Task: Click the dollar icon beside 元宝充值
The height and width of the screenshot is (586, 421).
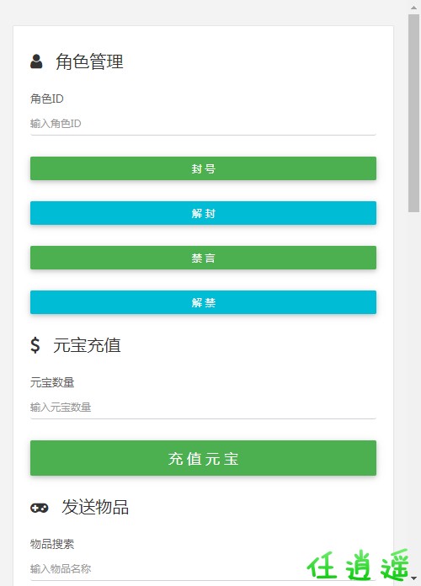Action: [x=35, y=345]
